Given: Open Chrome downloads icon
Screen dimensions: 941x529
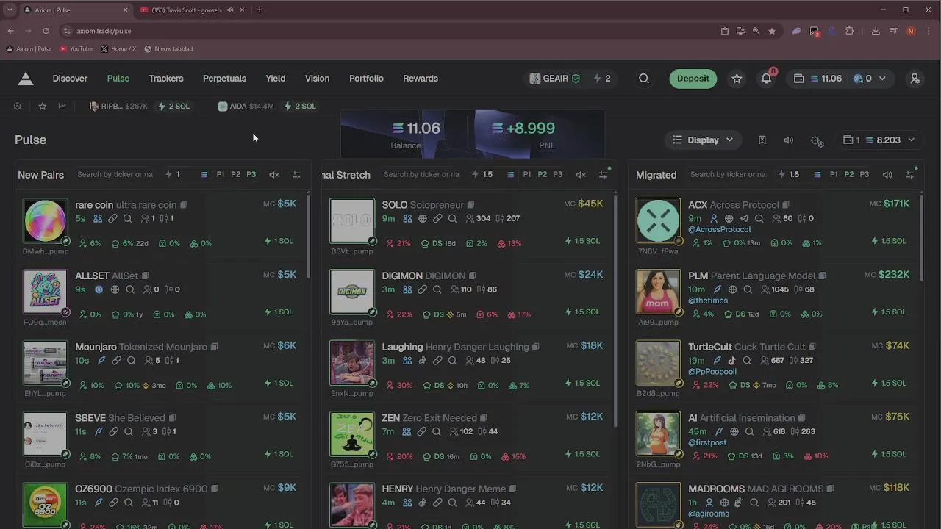Looking at the screenshot, I should [876, 31].
